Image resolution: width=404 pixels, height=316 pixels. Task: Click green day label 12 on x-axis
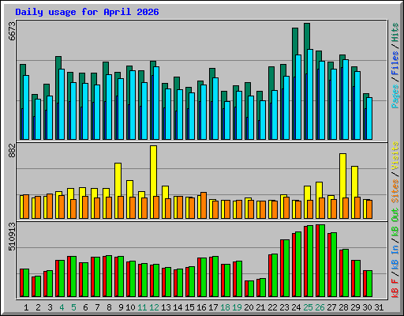[154, 307]
